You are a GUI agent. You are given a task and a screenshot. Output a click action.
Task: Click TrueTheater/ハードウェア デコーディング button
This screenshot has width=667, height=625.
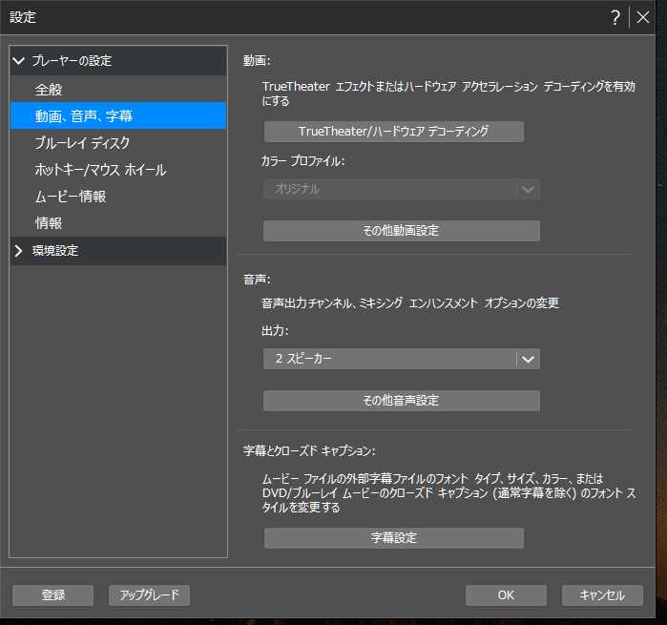(393, 132)
